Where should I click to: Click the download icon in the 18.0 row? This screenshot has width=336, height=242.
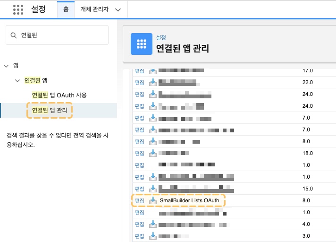(153, 153)
